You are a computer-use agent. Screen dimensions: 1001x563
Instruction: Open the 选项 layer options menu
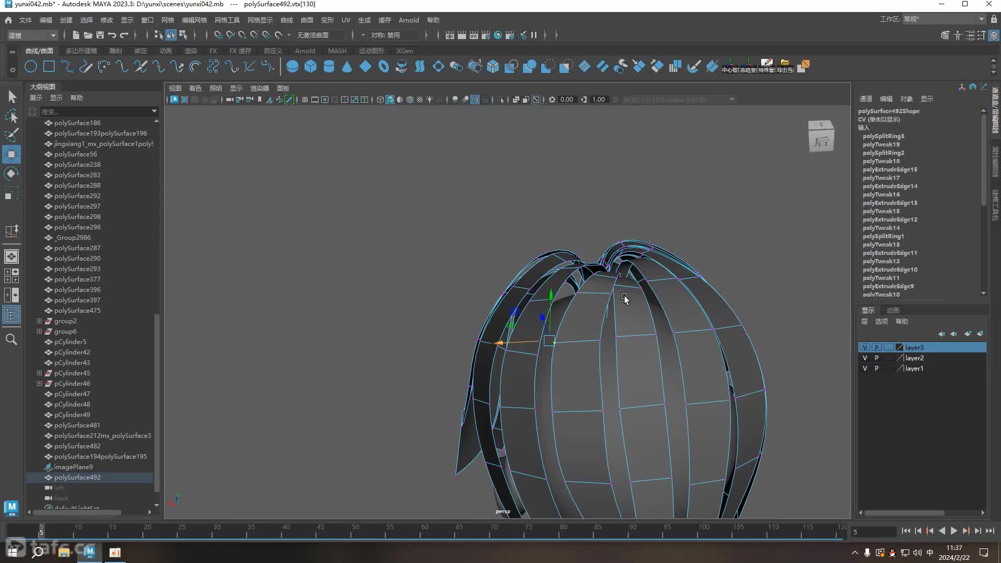(x=882, y=322)
